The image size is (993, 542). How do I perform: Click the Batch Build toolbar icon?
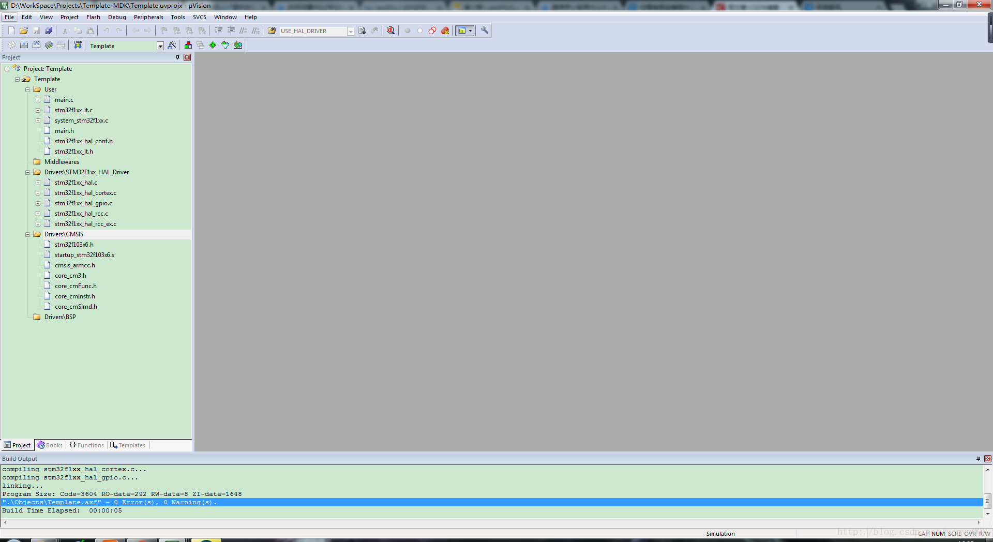point(49,45)
